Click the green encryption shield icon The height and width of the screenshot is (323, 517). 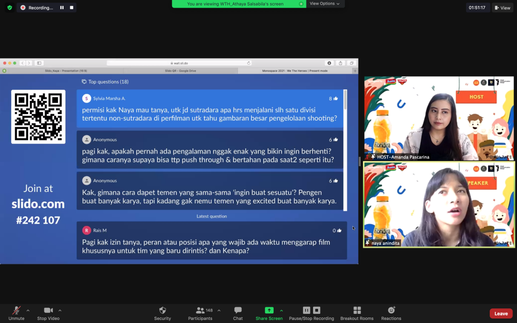pos(9,8)
